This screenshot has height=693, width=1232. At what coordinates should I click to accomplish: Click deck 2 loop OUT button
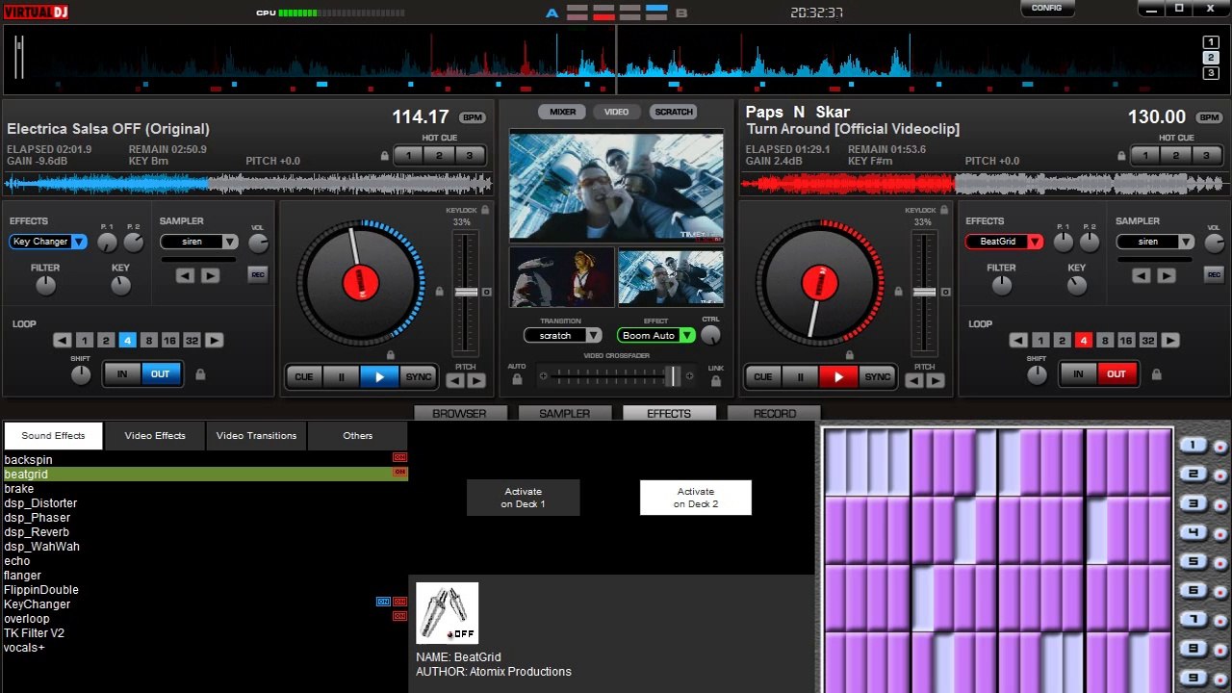[1116, 373]
